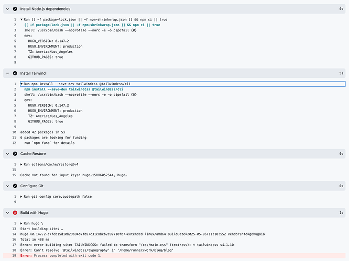This screenshot has width=349, height=261.
Task: Collapse the Cache Restore step chevron
Action: pos(7,154)
